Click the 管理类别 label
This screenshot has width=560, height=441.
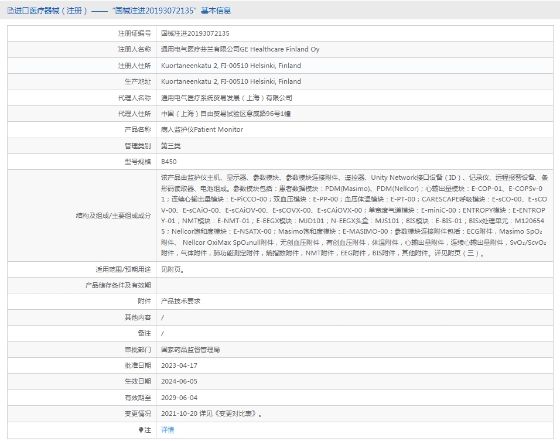138,146
